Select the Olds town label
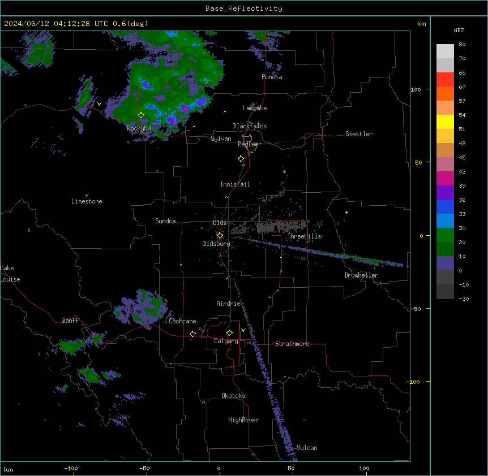Viewport: 488px width, 476px height. (x=220, y=223)
